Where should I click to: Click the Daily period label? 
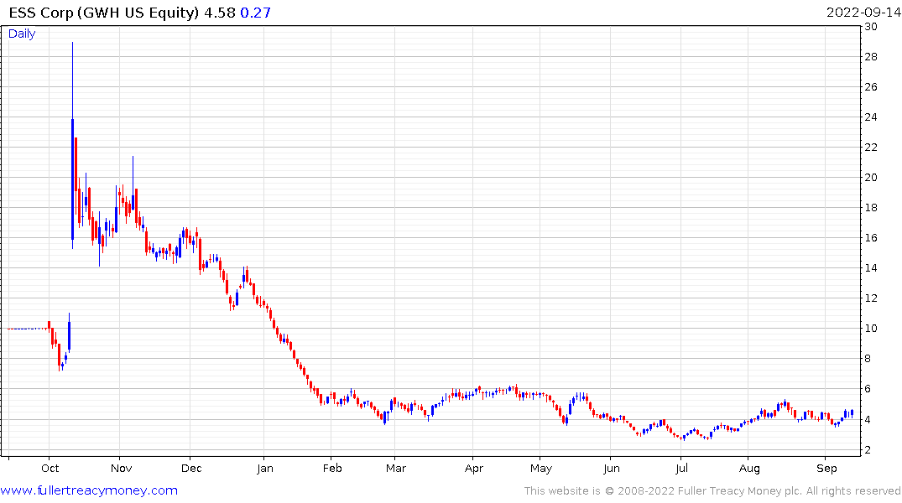coord(22,34)
